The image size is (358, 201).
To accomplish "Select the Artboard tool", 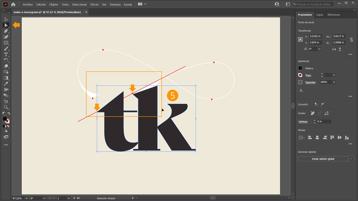I will [x=6, y=101].
